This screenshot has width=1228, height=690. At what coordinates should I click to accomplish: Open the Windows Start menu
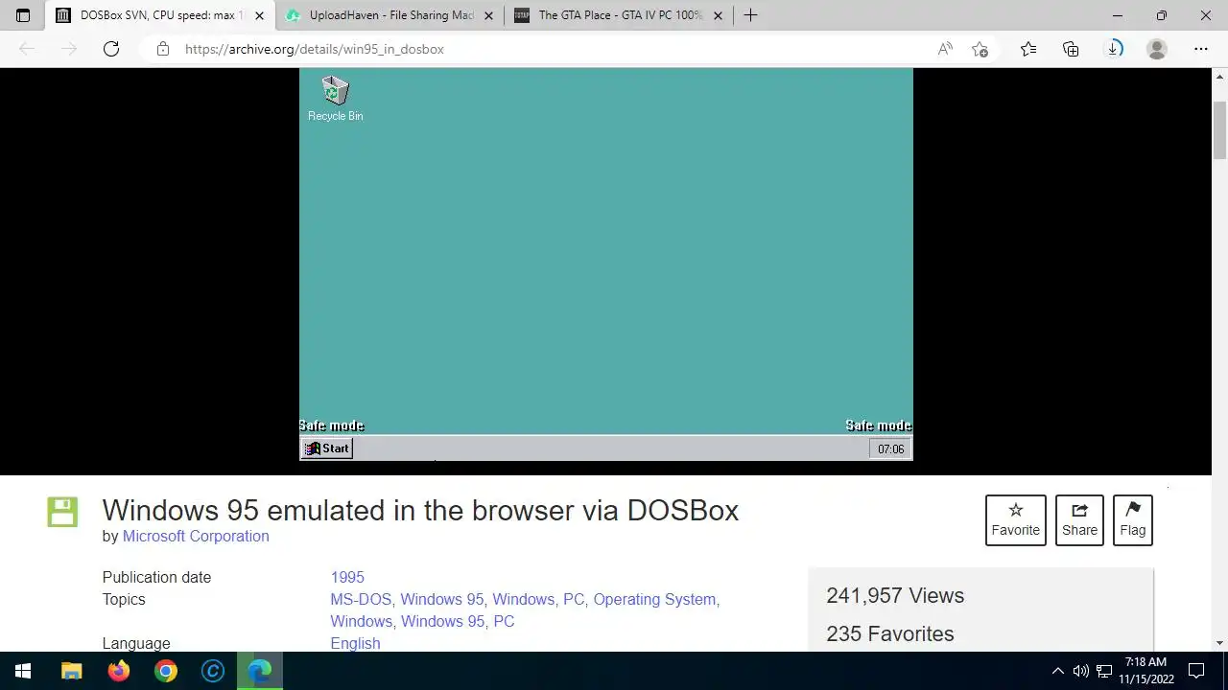click(23, 671)
